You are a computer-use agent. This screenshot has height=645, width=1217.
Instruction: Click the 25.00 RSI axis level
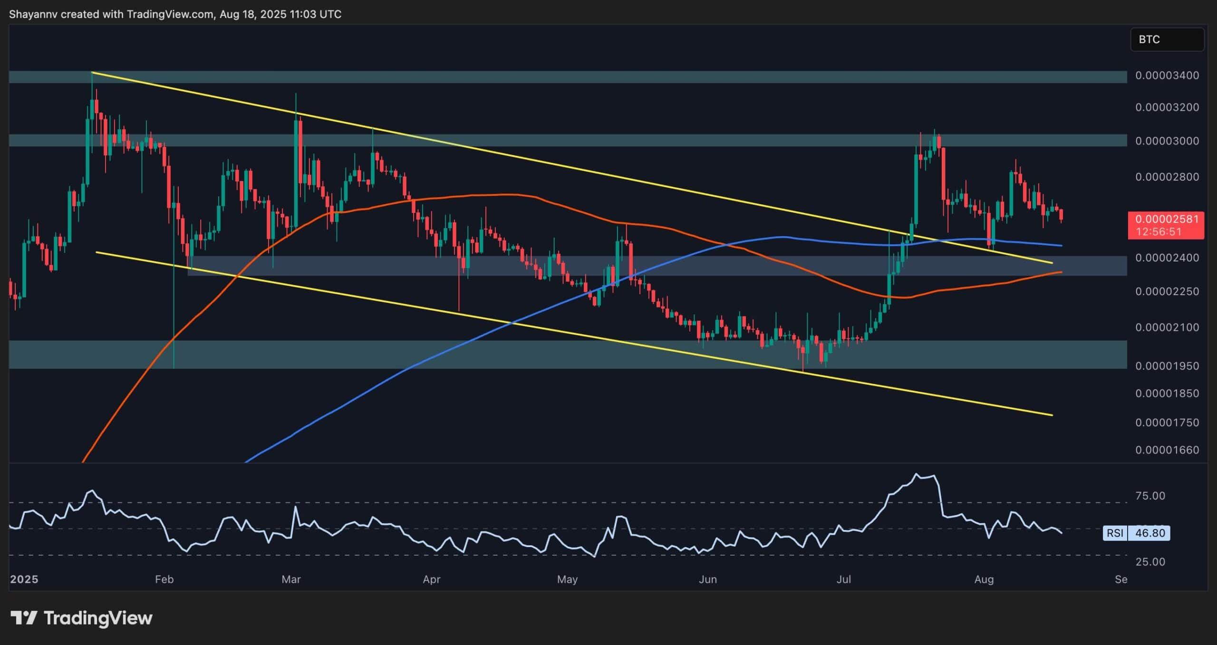[x=1150, y=561]
